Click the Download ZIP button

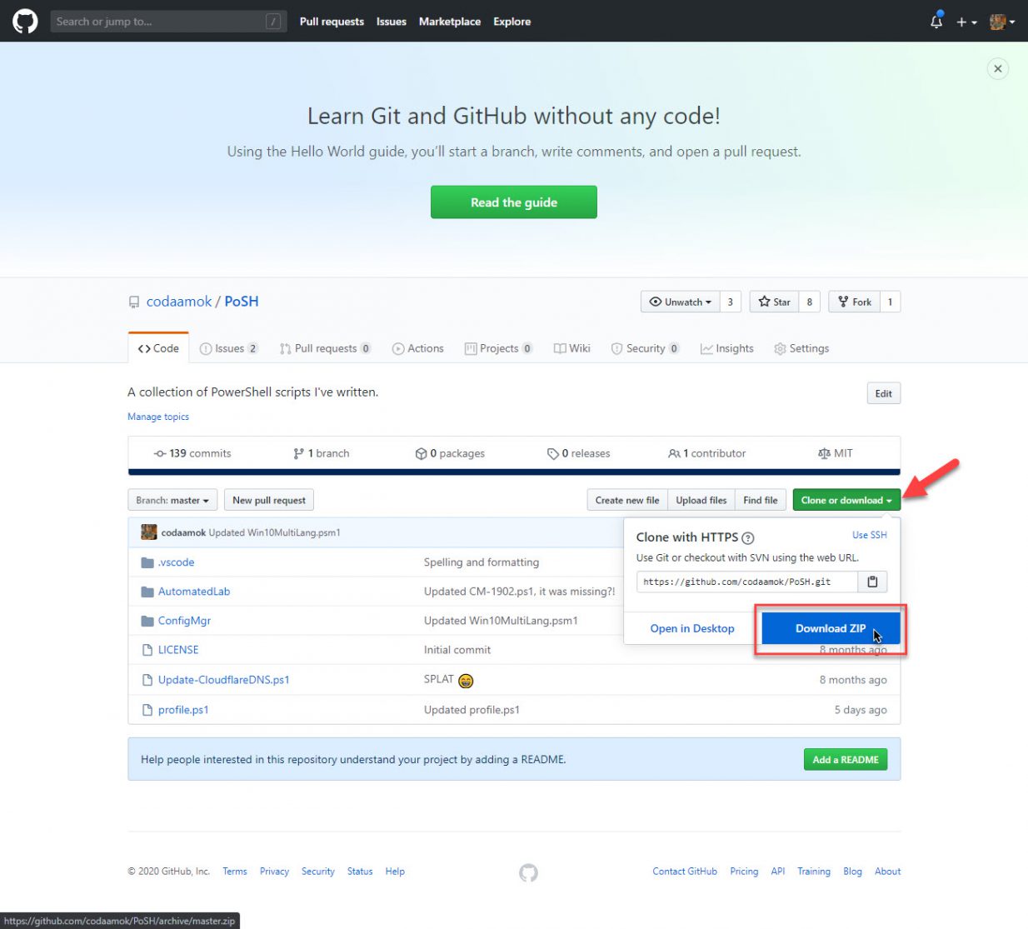pos(830,628)
